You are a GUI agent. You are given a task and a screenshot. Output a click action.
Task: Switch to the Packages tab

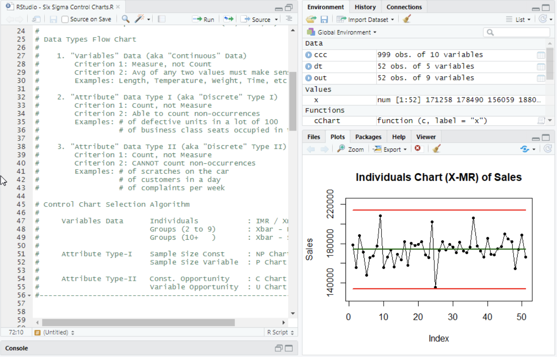click(x=368, y=137)
